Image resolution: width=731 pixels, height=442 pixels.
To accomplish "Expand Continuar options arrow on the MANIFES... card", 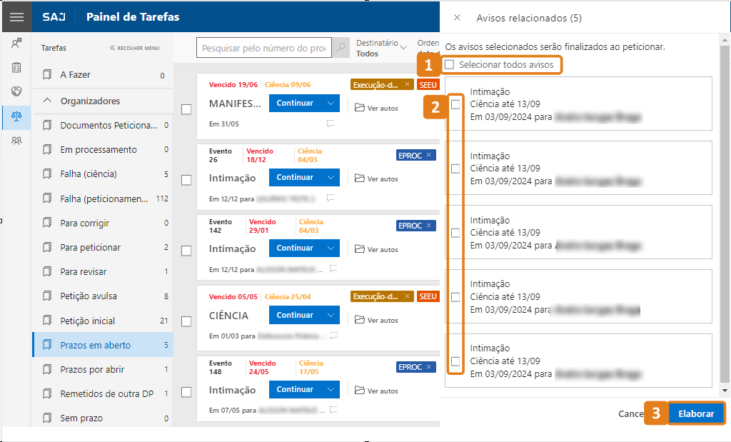I will pyautogui.click(x=331, y=103).
